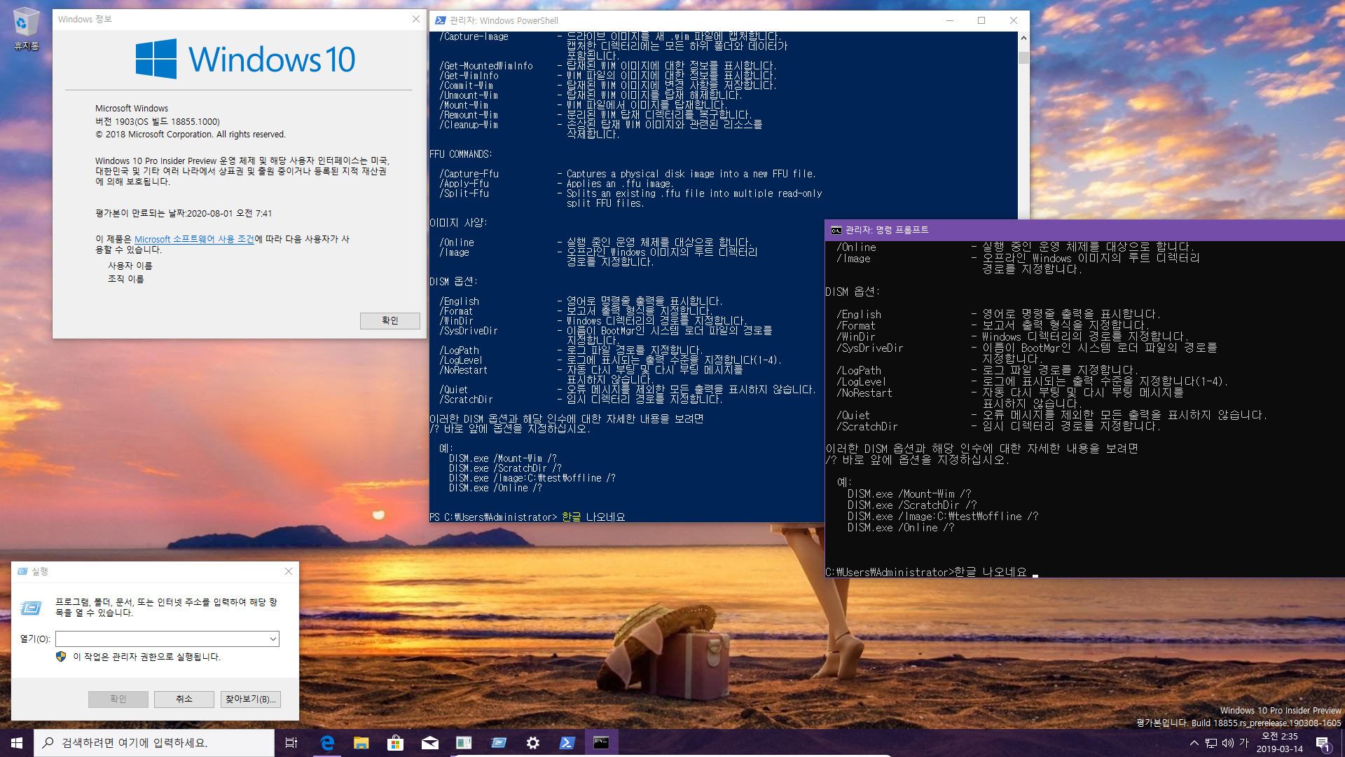Open the Recycle Bin desktop icon

click(x=26, y=29)
